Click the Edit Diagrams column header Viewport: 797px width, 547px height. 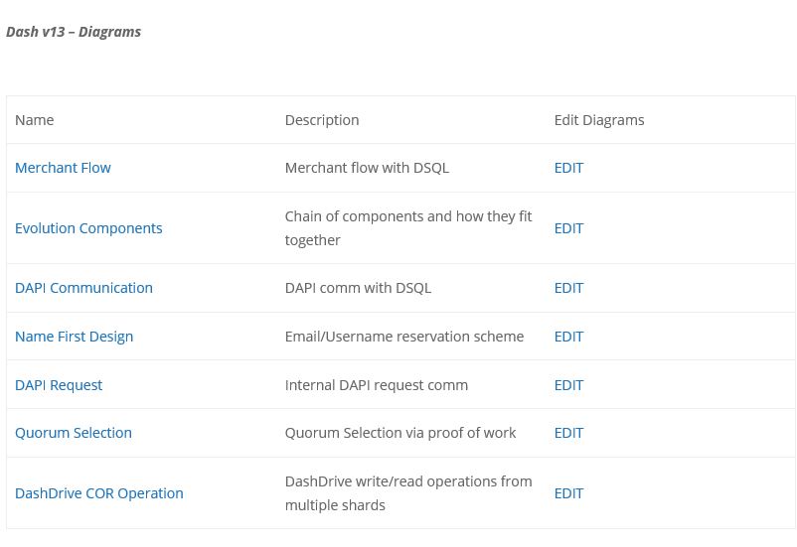pyautogui.click(x=599, y=120)
